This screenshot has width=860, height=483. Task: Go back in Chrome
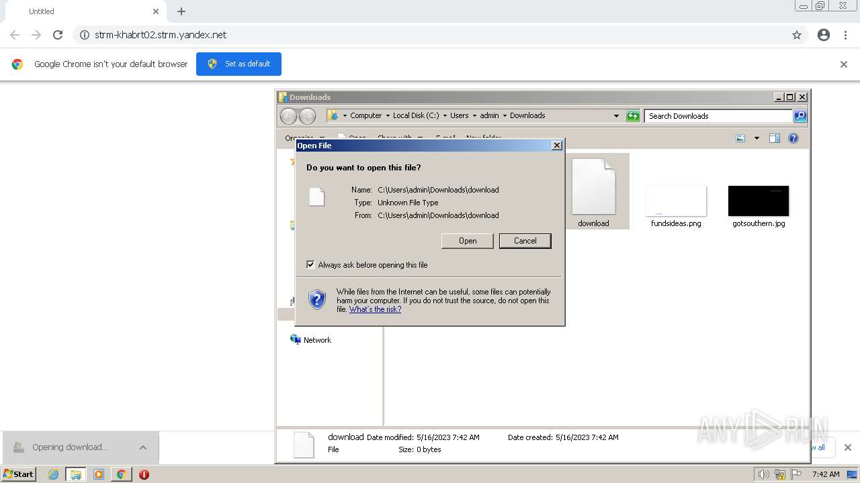[x=15, y=35]
